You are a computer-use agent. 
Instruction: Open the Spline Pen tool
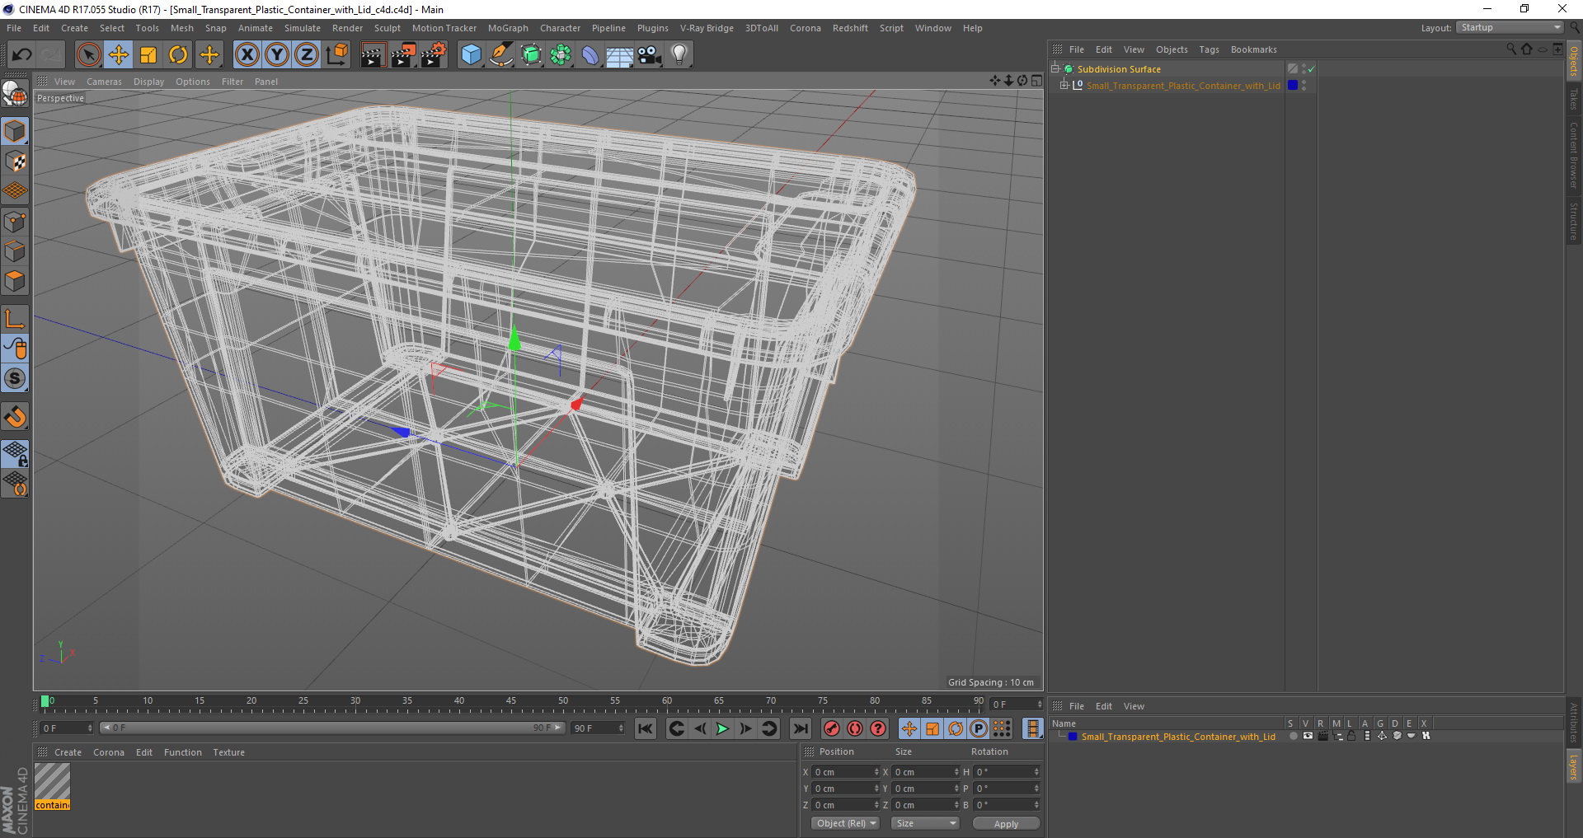coord(501,55)
